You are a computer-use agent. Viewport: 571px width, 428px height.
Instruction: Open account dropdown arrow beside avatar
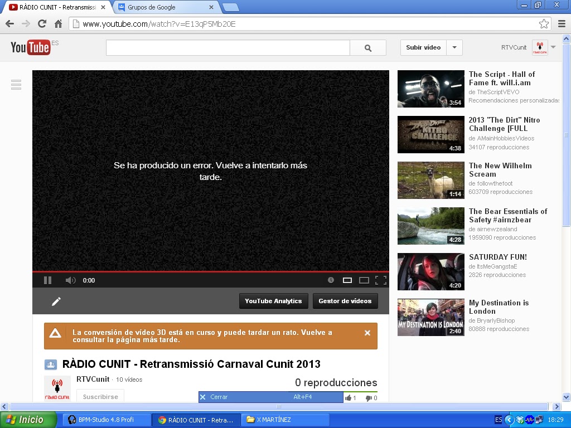(553, 47)
